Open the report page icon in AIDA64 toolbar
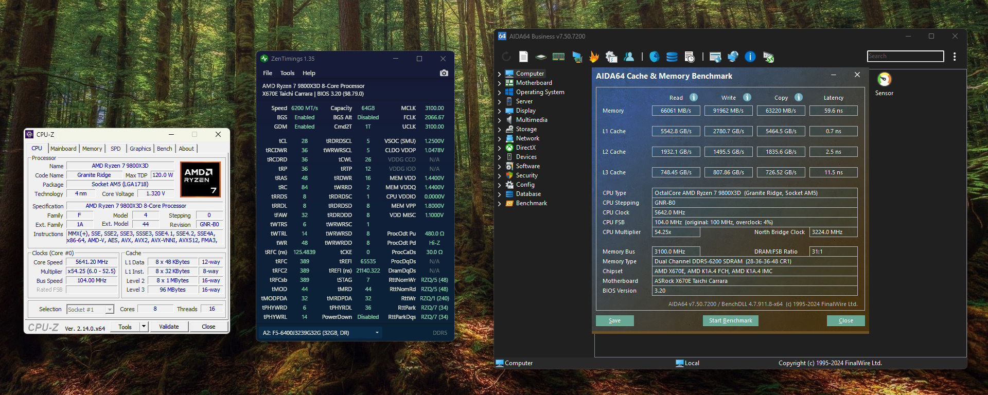 (x=523, y=57)
